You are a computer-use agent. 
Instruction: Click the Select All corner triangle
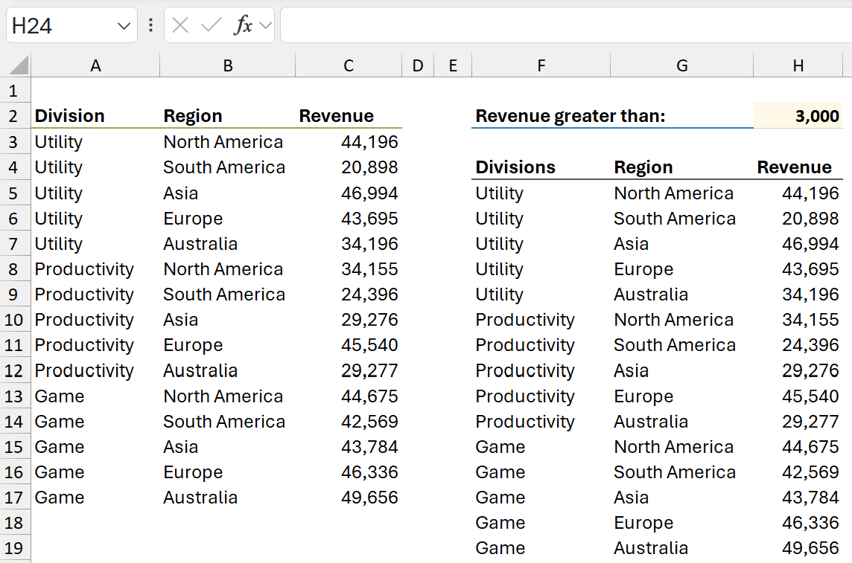click(19, 66)
